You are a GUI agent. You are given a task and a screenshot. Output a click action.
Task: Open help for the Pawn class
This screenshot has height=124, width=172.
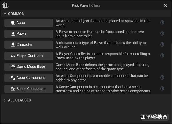pos(162,34)
